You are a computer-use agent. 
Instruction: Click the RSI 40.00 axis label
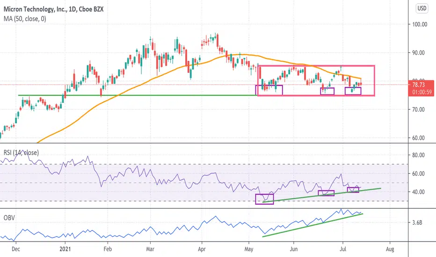coord(418,192)
